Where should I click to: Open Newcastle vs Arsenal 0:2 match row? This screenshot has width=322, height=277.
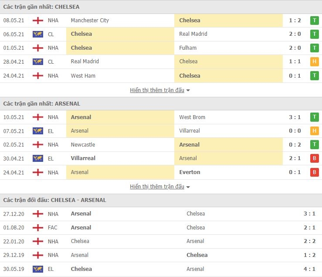[161, 145]
